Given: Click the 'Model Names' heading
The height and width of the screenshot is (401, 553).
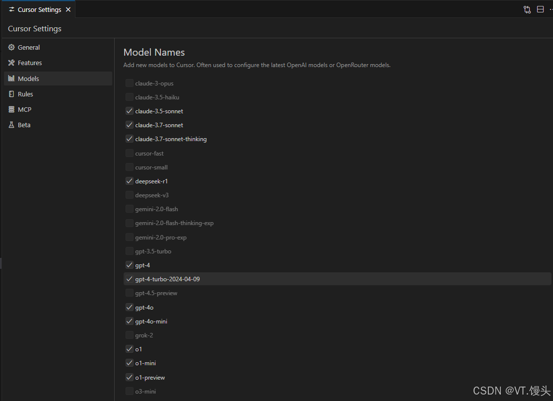Looking at the screenshot, I should tap(154, 52).
